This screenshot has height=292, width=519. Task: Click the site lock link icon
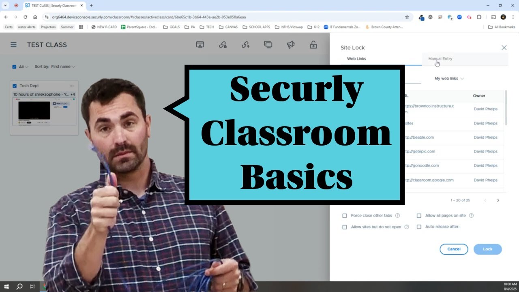(x=223, y=45)
